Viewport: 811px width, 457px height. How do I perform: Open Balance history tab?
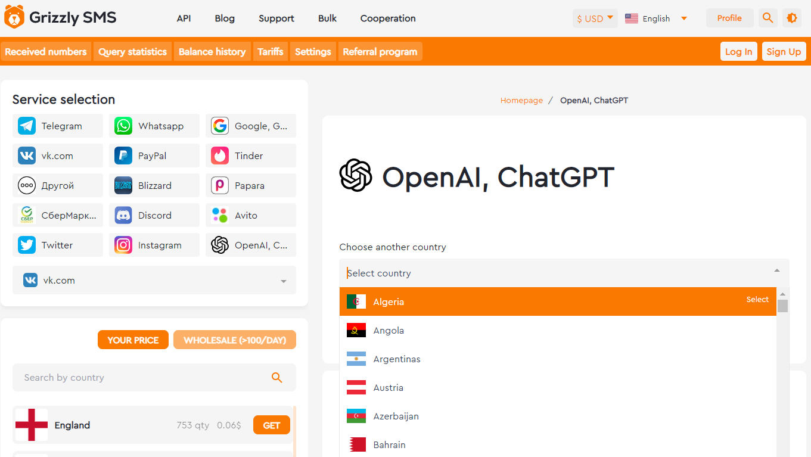(212, 51)
